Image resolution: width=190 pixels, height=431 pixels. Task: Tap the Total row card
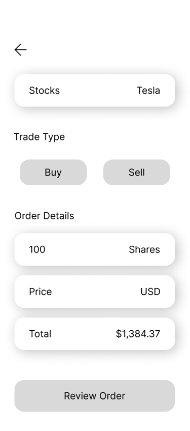(x=95, y=334)
